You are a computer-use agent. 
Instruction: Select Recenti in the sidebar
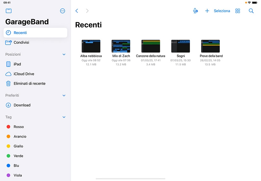click(x=35, y=33)
